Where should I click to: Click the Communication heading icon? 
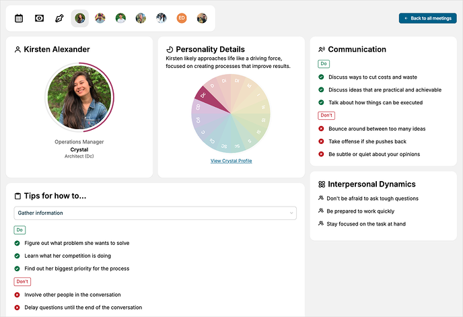322,49
